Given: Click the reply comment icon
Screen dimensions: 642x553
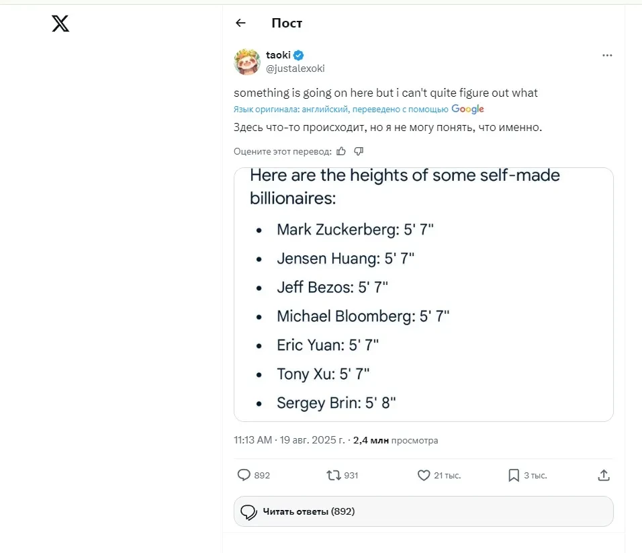Looking at the screenshot, I should click(244, 475).
